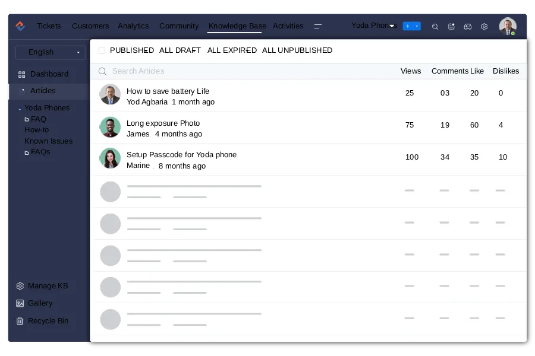Image resolution: width=535 pixels, height=356 pixels.
Task: Switch to the Community tab
Action: click(x=179, y=26)
